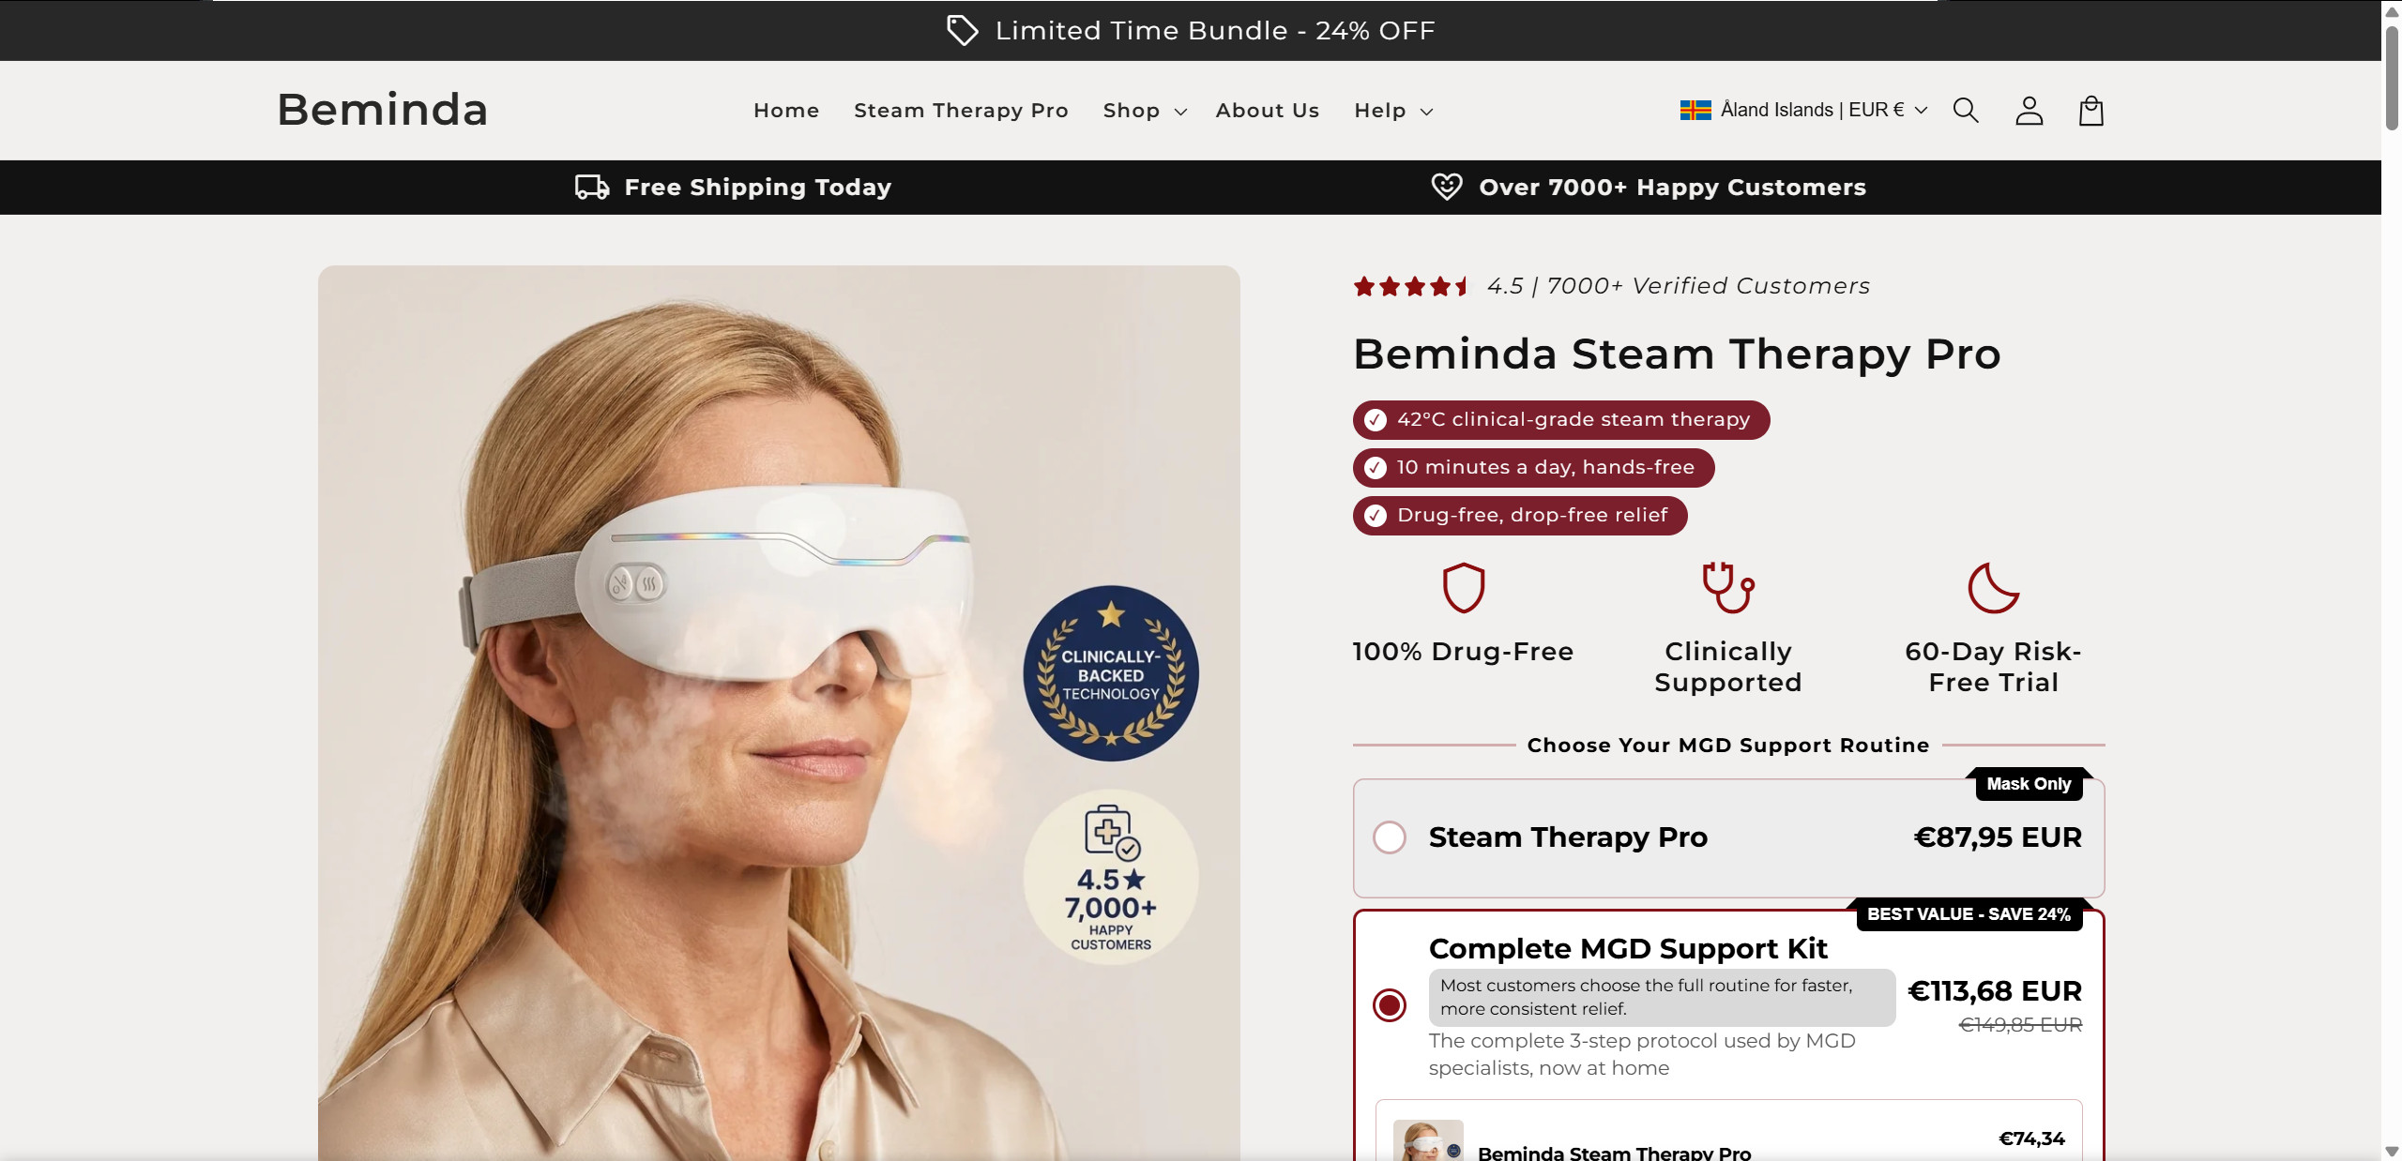Image resolution: width=2402 pixels, height=1161 pixels.
Task: Expand the Help dropdown menu
Action: tap(1393, 111)
